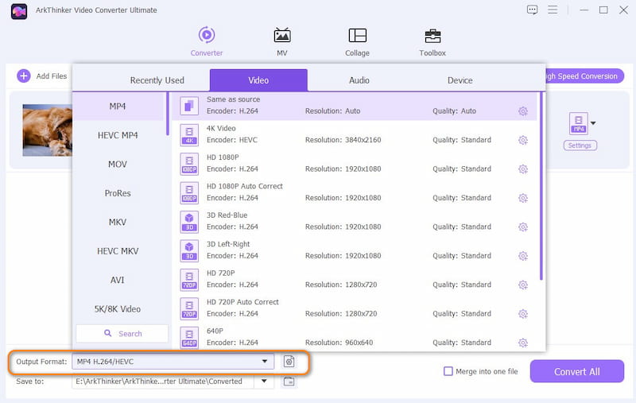Choose the HD 1080P Auto Correct preset name
This screenshot has width=636, height=403.
tap(245, 187)
